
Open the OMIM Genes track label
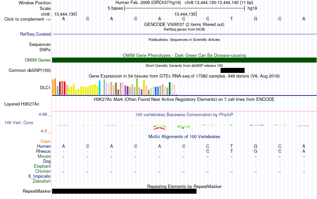point(38,60)
